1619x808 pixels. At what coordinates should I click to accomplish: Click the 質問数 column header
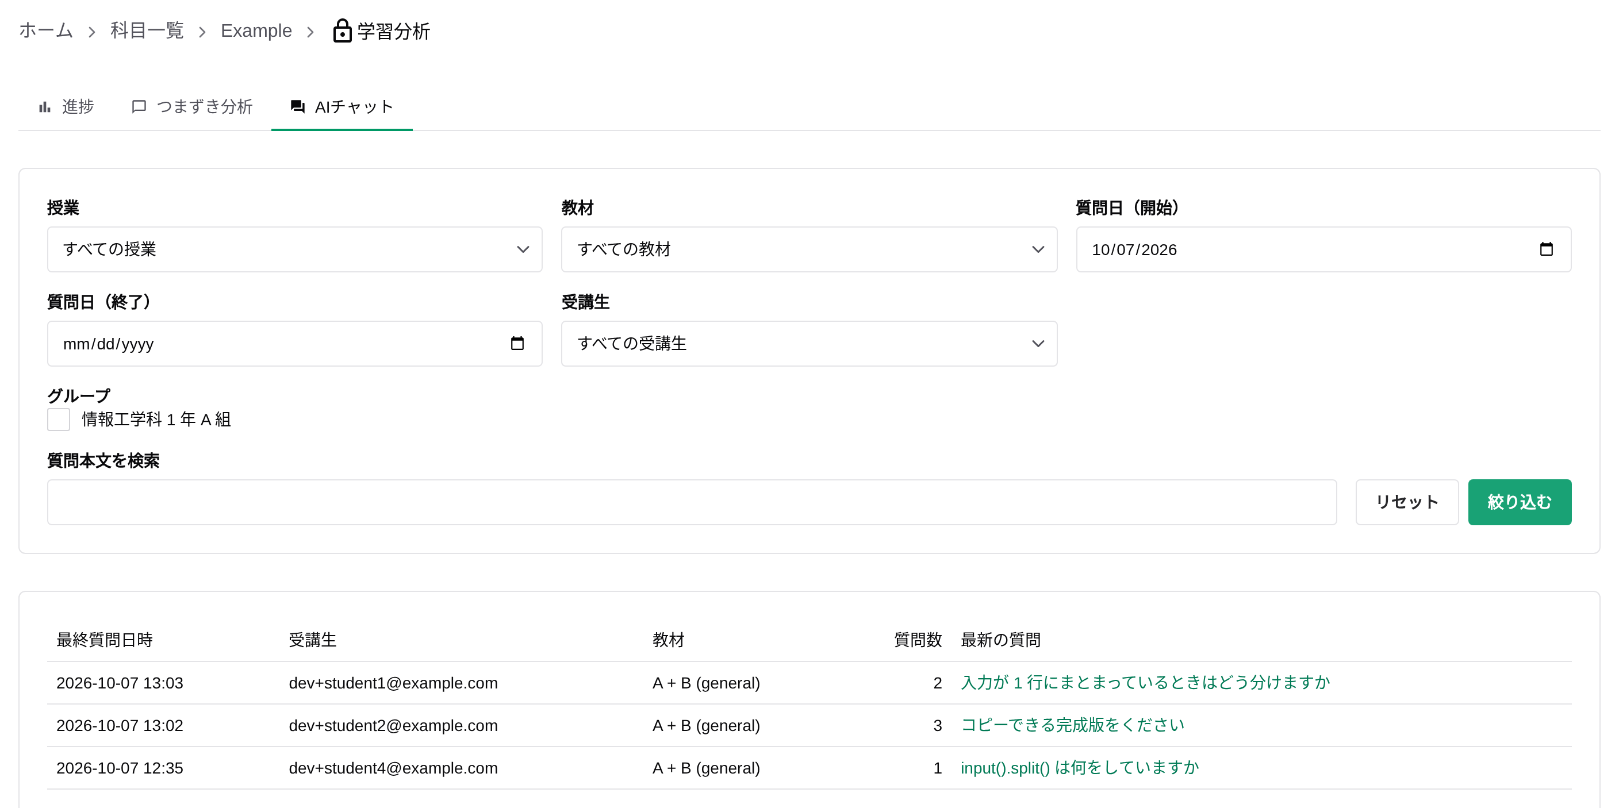[x=918, y=640]
